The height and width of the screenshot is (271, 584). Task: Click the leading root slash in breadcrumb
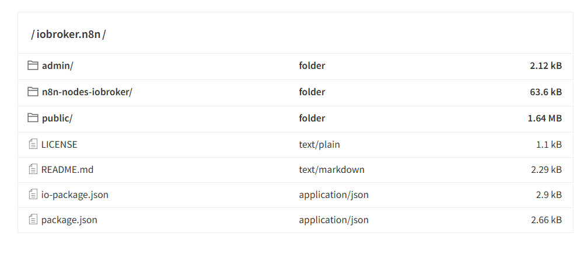pyautogui.click(x=33, y=34)
